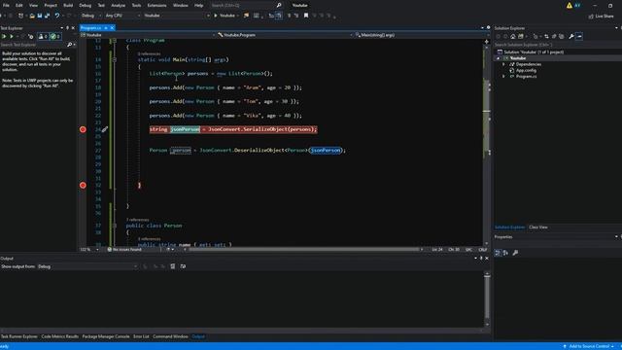Switch to the Class View tab

point(537,227)
